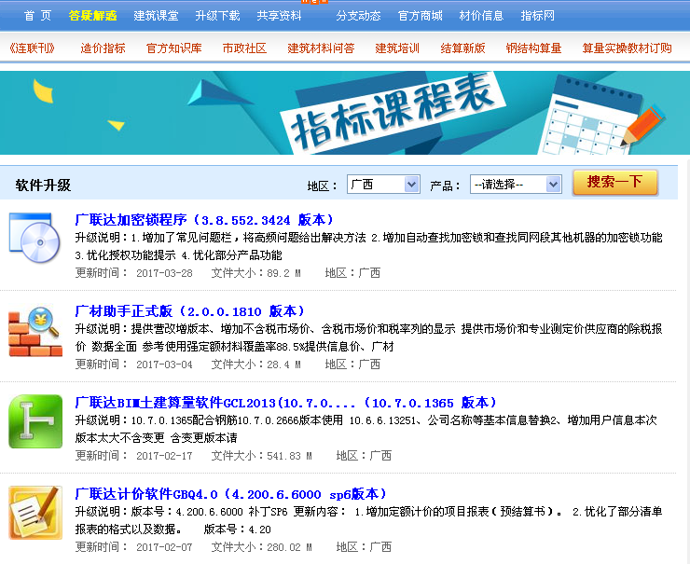Click the file size 28.4 M

(x=283, y=365)
